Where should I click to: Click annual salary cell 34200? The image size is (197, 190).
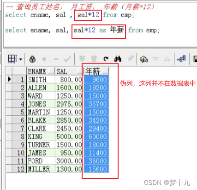(96, 120)
